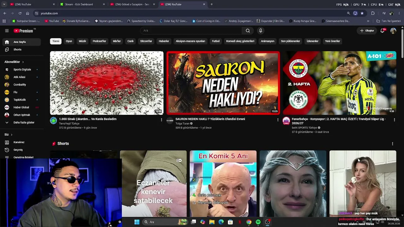
Task: Open the Chrome apps grid in bookmarks bar
Action: [4, 21]
